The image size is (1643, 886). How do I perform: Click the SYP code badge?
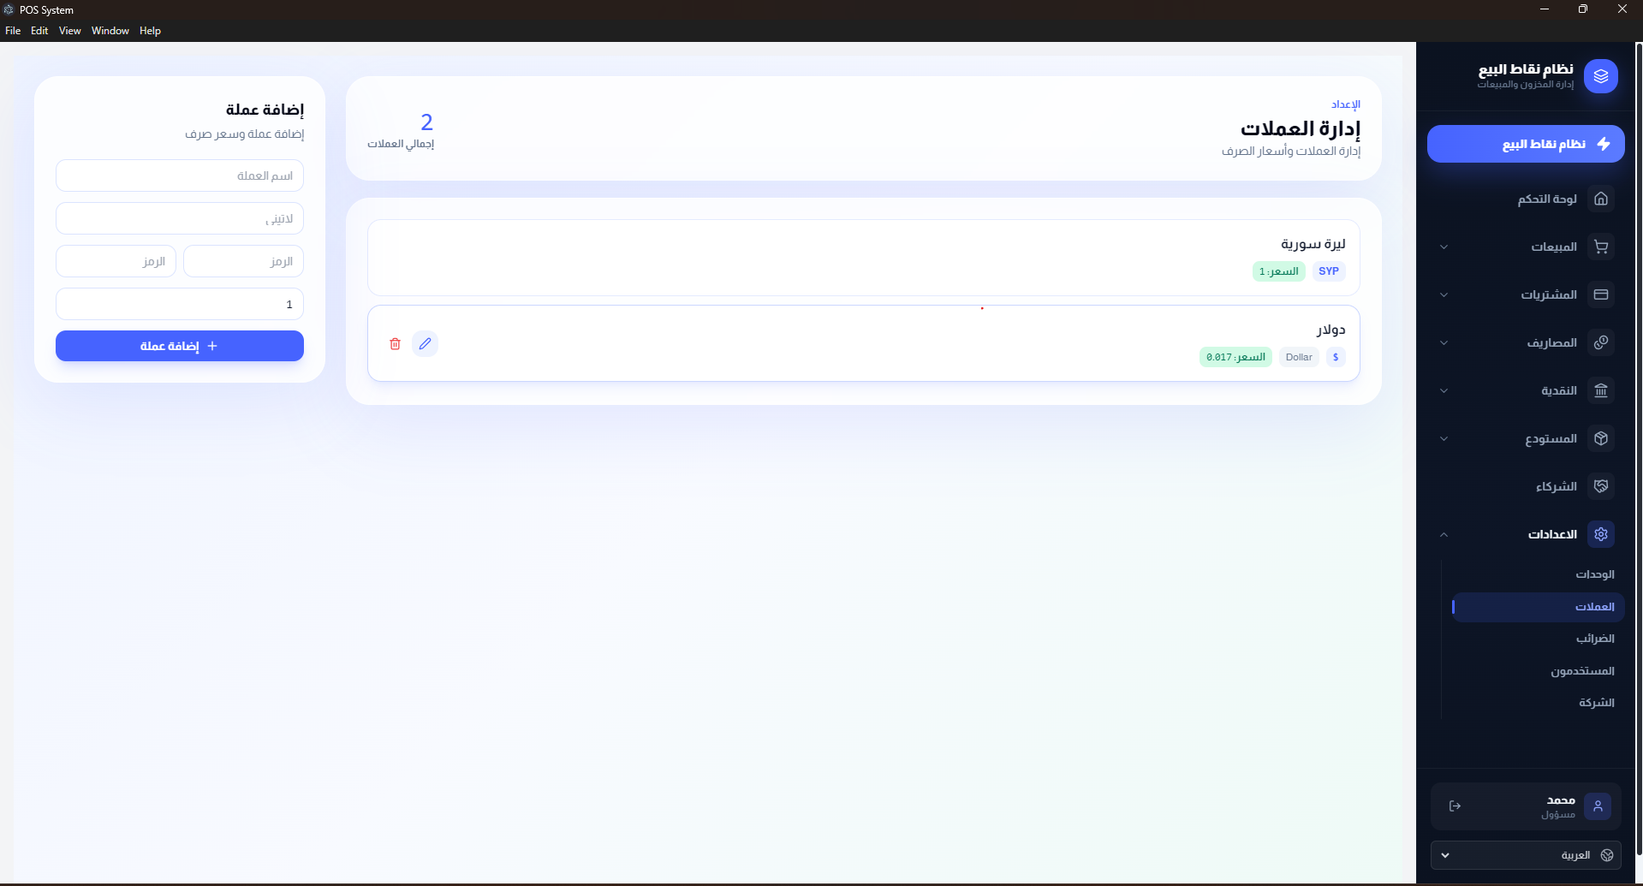[x=1329, y=271]
